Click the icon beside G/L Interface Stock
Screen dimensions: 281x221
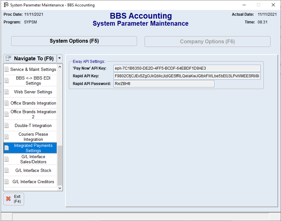click(7, 171)
